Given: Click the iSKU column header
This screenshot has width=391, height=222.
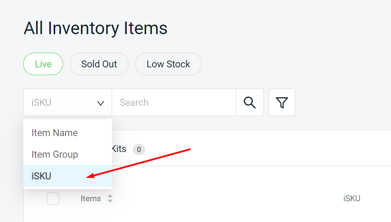Looking at the screenshot, I should click(352, 199).
